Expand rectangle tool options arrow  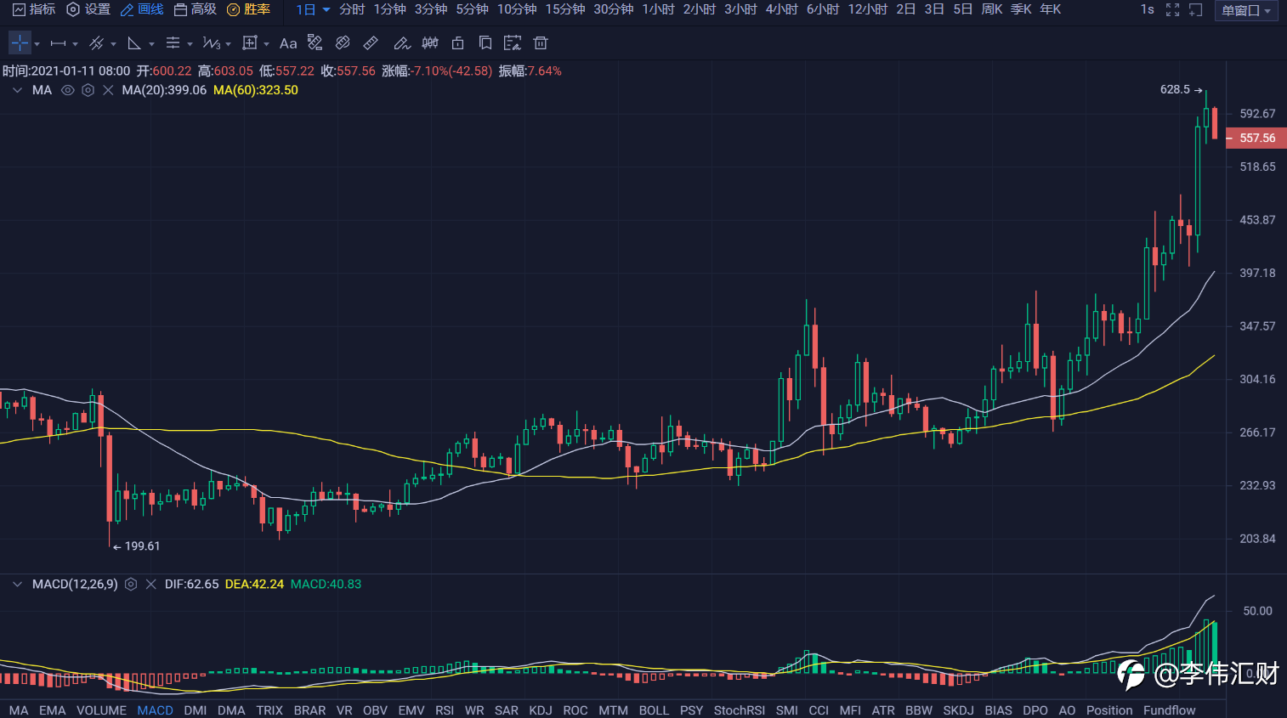click(x=266, y=44)
